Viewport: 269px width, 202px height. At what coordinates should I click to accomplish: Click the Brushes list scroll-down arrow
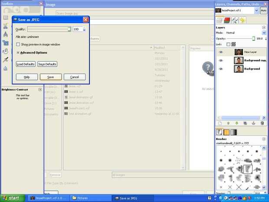point(264,187)
